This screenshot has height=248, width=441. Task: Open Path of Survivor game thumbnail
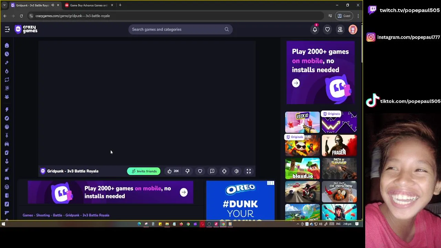pyautogui.click(x=339, y=169)
